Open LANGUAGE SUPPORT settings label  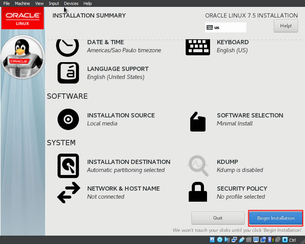pyautogui.click(x=118, y=69)
